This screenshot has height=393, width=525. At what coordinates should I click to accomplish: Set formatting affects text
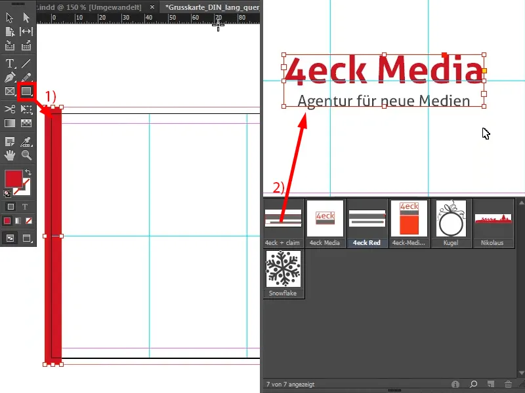(25, 206)
